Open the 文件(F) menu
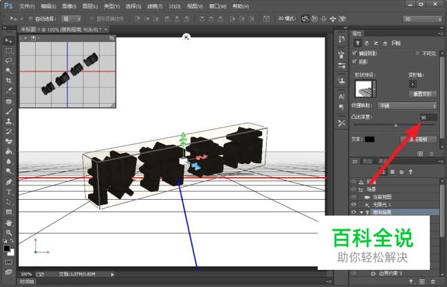 (x=27, y=6)
